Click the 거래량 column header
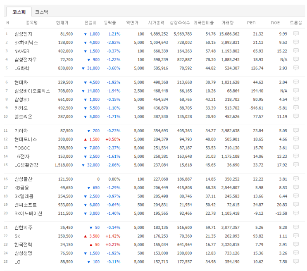 (228, 23)
